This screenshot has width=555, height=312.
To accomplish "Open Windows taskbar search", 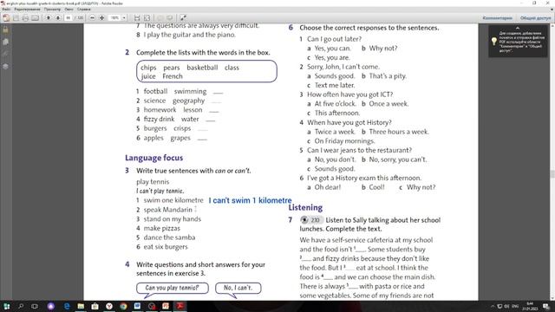I will [x=21, y=306].
